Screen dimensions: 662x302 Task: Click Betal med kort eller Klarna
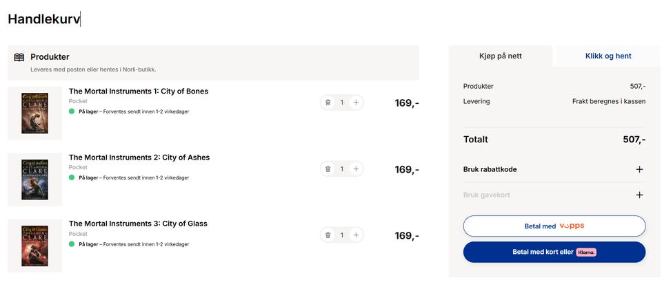(x=554, y=252)
